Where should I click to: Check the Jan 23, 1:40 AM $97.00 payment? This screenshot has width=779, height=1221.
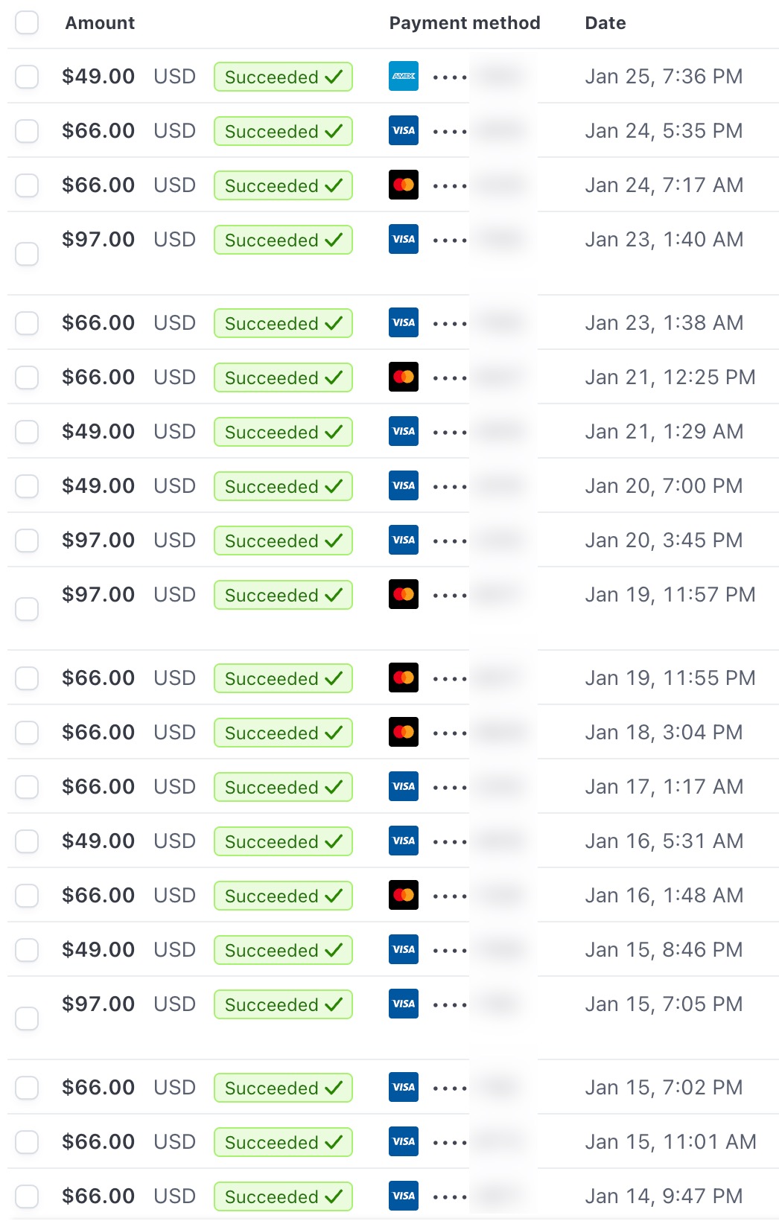(27, 253)
